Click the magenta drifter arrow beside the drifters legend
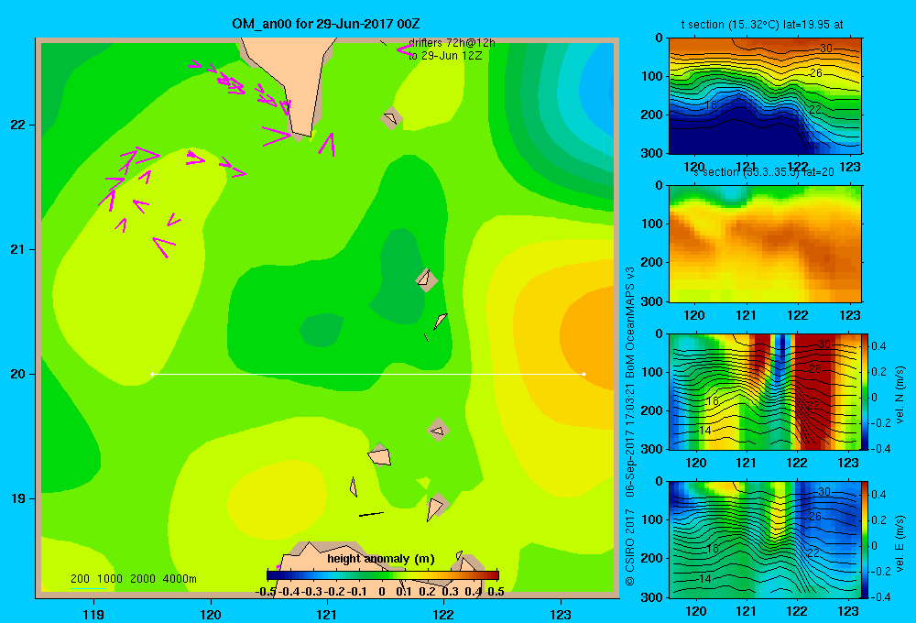The height and width of the screenshot is (623, 916). coord(404,50)
